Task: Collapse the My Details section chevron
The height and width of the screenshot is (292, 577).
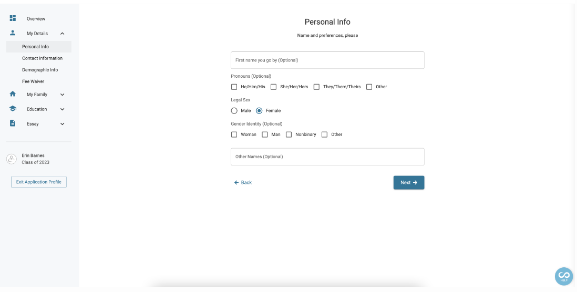Action: (x=62, y=34)
